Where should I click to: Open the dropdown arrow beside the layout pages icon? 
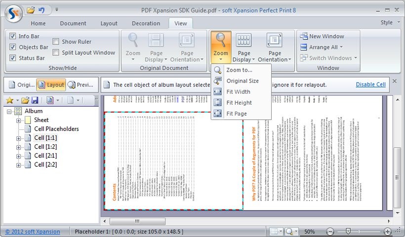click(x=58, y=100)
